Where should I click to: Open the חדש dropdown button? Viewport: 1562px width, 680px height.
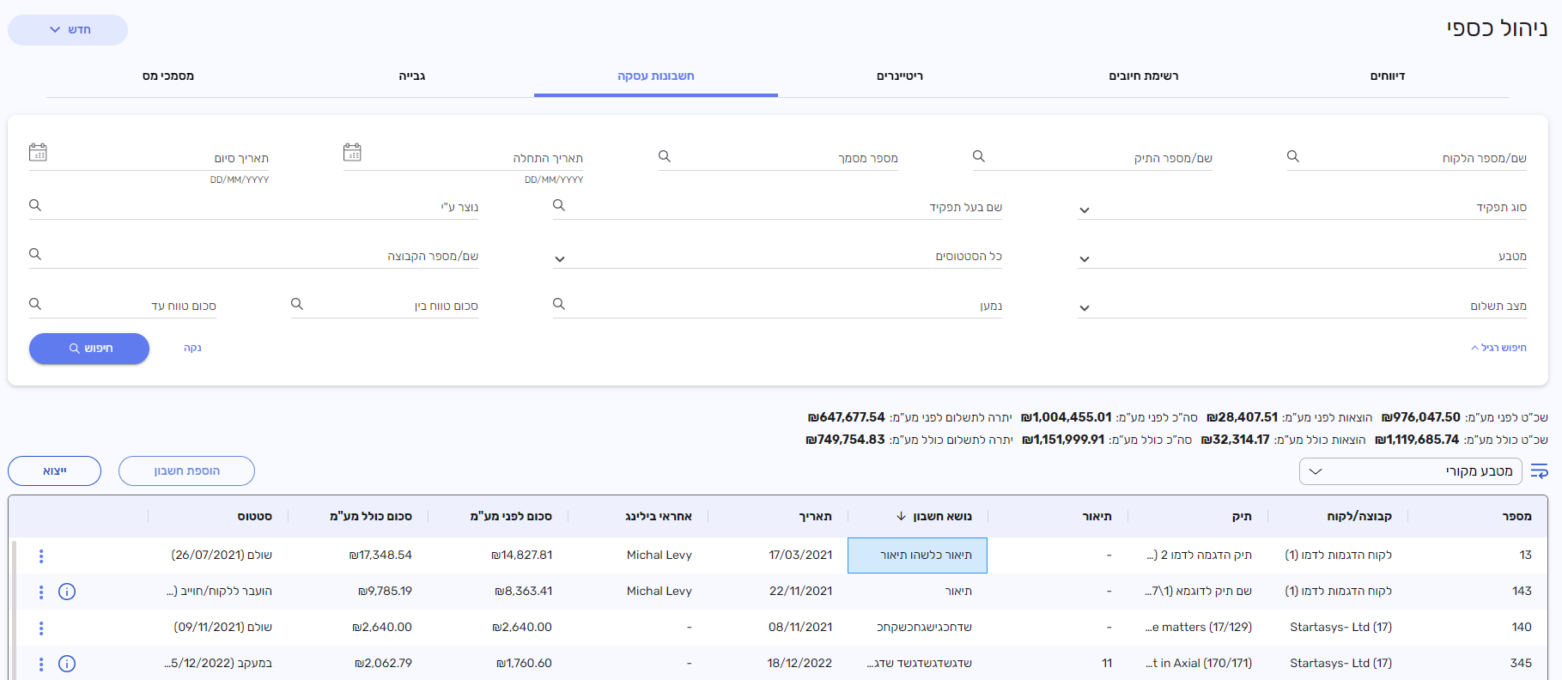click(x=69, y=30)
